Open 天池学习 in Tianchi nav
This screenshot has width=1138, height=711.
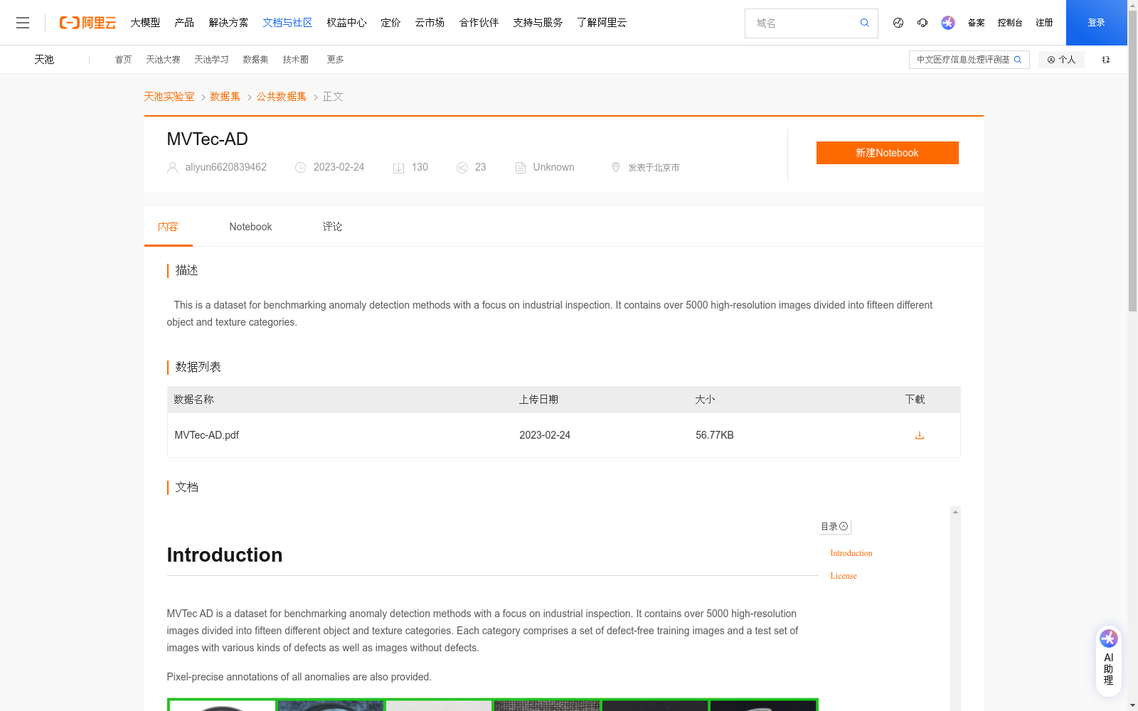(x=211, y=60)
